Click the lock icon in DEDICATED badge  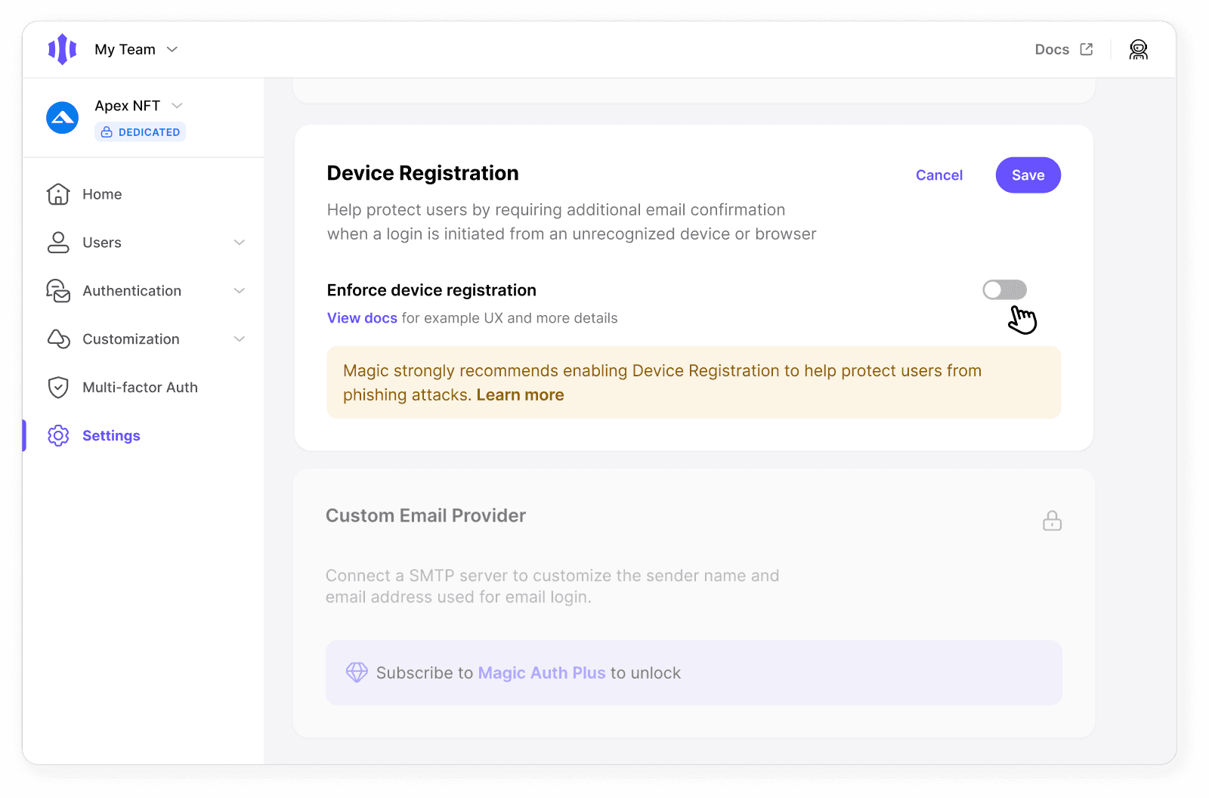point(107,132)
